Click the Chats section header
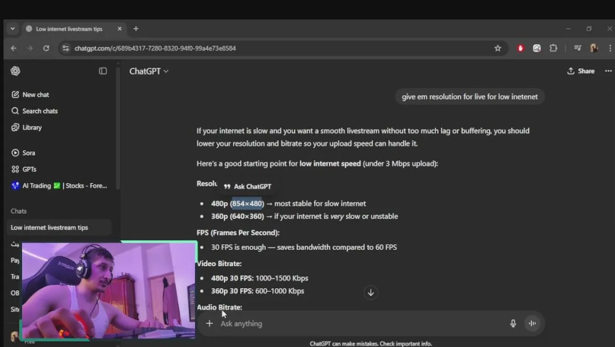615x347 pixels. tap(19, 211)
